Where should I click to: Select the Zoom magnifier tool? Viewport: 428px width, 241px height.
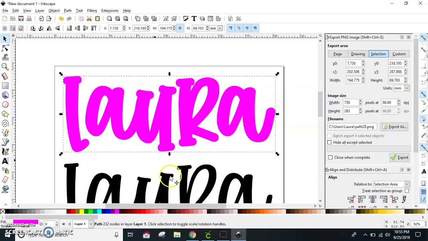[x=5, y=67]
